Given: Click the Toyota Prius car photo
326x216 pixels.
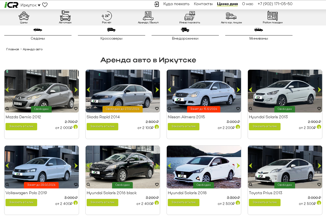Looking at the screenshot, I should click(x=285, y=167).
